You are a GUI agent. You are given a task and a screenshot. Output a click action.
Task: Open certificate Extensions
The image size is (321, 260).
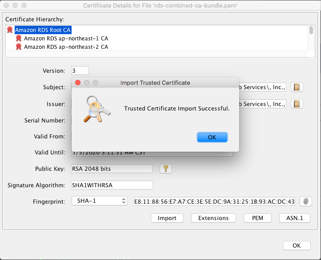click(213, 218)
